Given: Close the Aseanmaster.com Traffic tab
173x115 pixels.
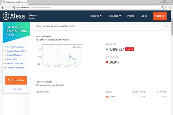Looking at the screenshot, I should point(26,2).
